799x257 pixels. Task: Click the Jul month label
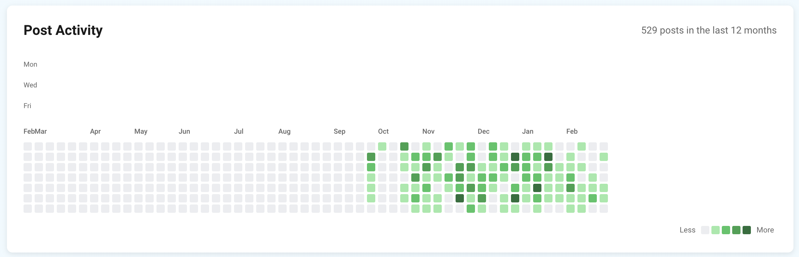click(x=239, y=131)
